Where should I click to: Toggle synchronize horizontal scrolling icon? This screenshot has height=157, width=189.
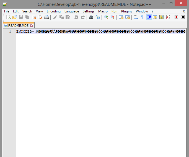pos(127,17)
